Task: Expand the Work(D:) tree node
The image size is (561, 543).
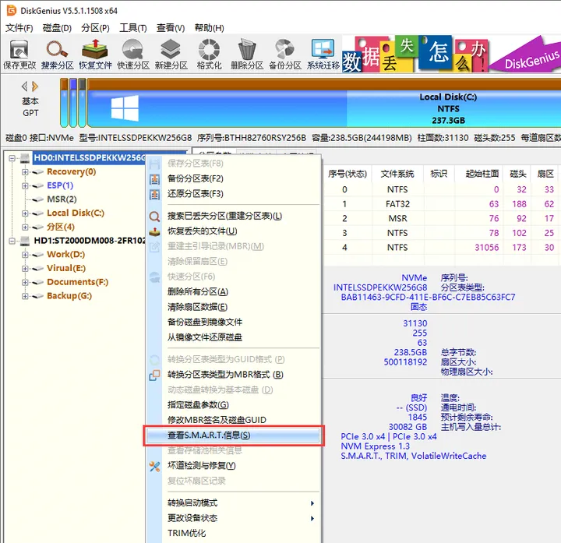Action: click(25, 255)
